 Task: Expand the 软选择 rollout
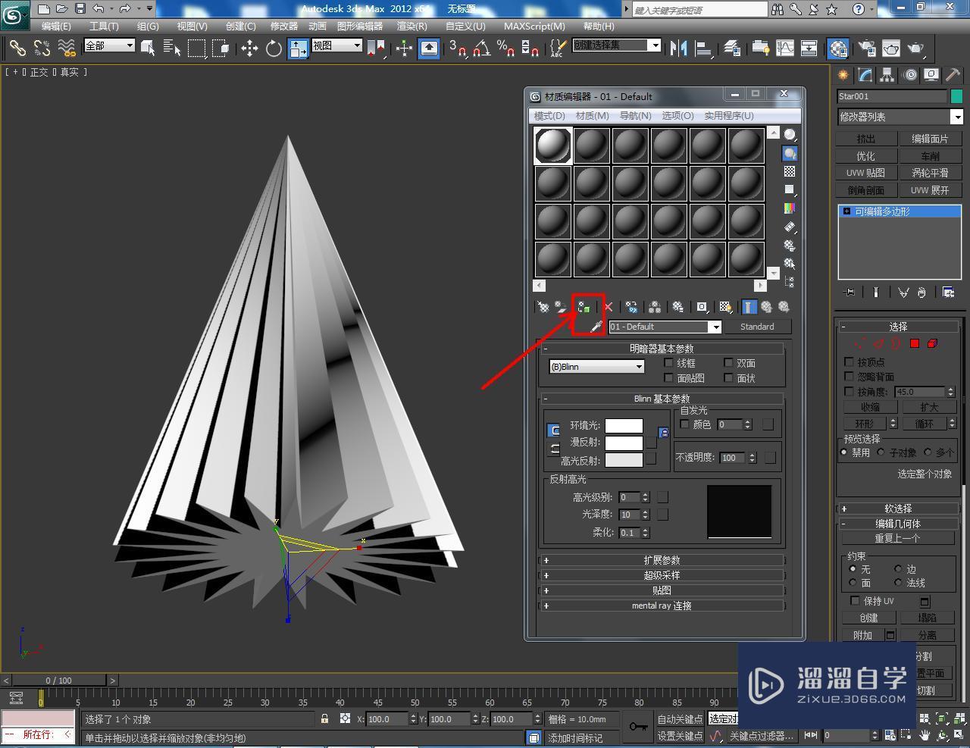tap(898, 509)
